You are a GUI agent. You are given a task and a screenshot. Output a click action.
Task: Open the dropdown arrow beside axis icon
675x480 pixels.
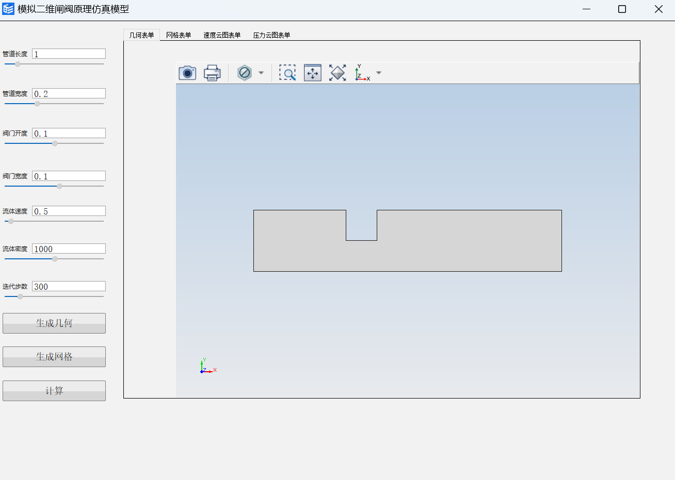379,73
